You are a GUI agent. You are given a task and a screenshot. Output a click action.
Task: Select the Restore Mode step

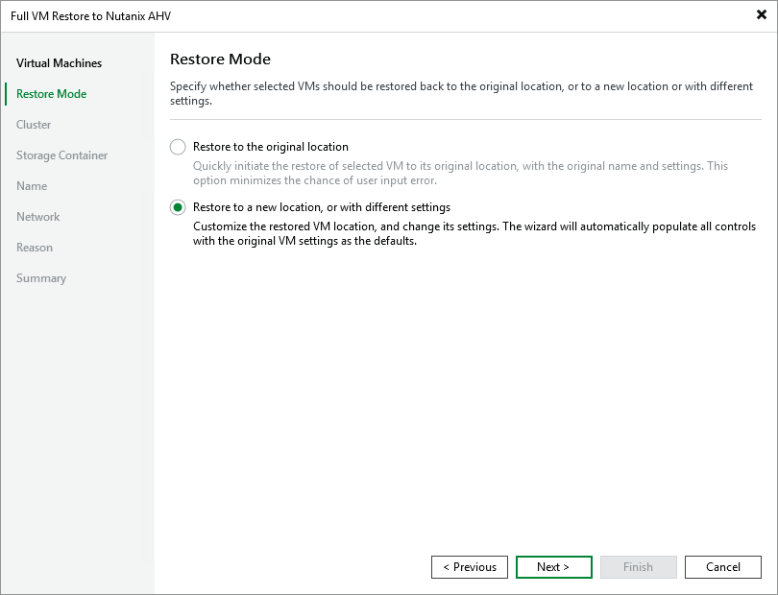[x=53, y=93]
